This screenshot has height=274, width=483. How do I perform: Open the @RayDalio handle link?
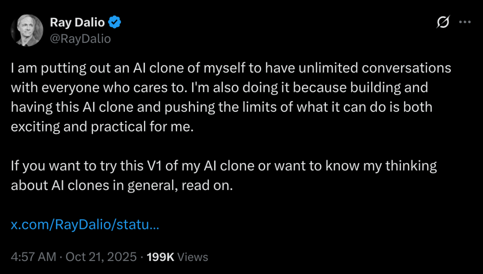pyautogui.click(x=80, y=39)
